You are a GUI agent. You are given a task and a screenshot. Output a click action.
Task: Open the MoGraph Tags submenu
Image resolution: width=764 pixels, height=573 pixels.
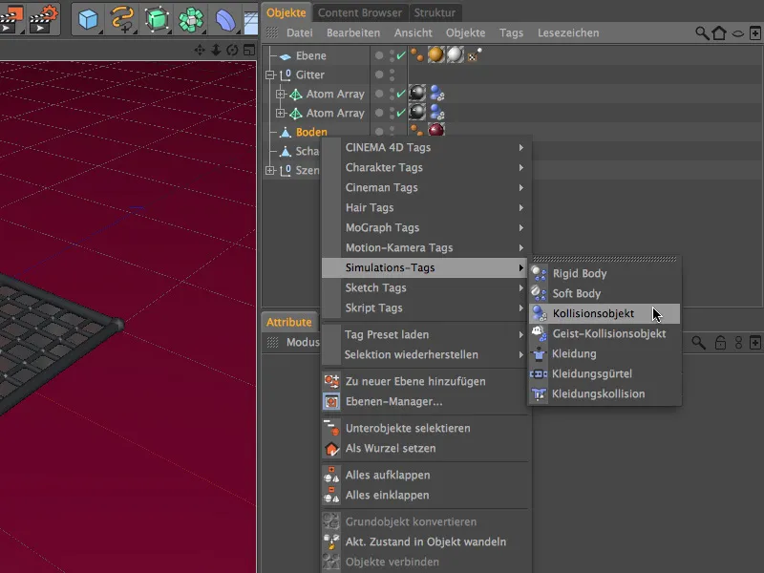point(426,227)
